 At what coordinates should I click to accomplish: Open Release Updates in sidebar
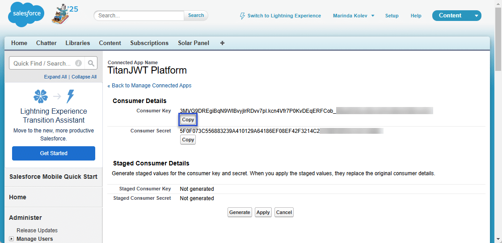pyautogui.click(x=37, y=231)
